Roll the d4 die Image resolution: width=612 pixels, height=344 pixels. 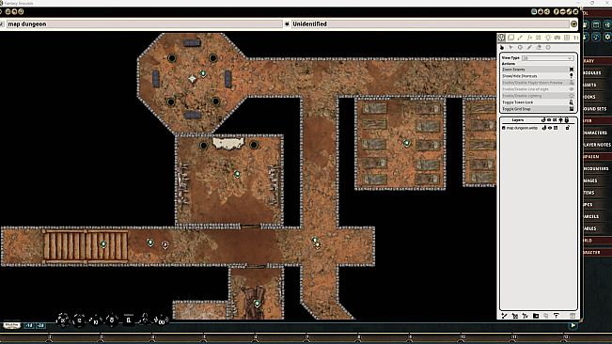145,320
